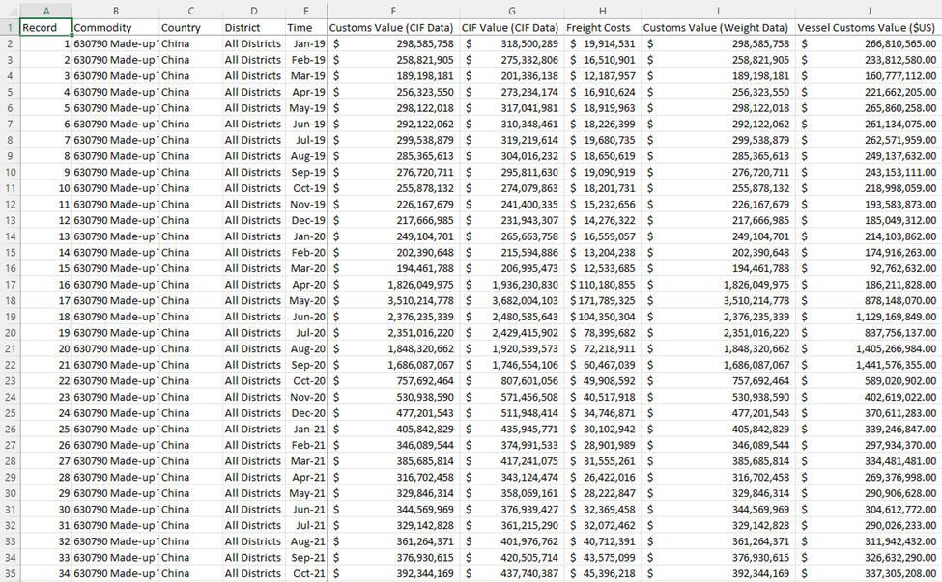942x582 pixels.
Task: Click the Freight Costs header cell
Action: coord(602,28)
